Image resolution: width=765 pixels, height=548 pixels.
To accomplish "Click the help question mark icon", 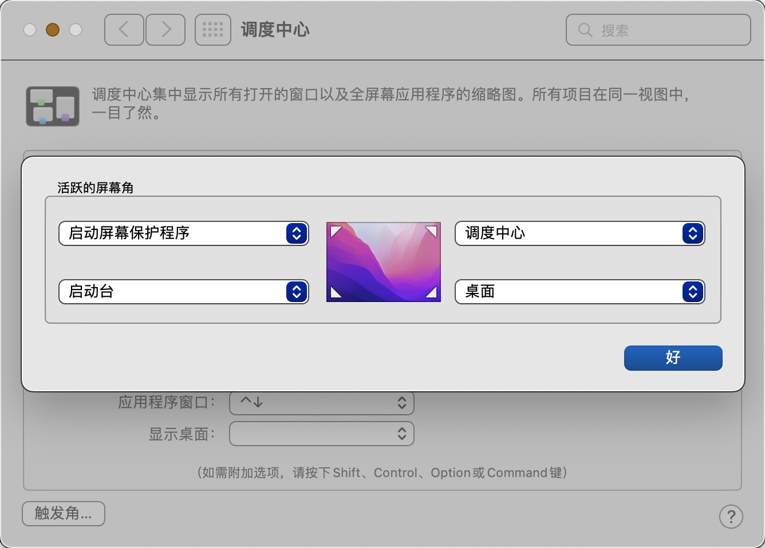I will (x=731, y=516).
